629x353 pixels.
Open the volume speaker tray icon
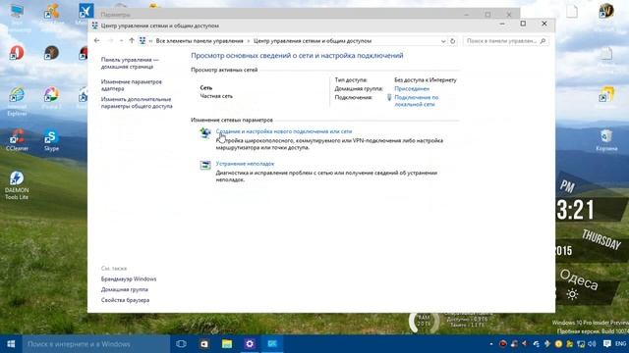tap(592, 344)
